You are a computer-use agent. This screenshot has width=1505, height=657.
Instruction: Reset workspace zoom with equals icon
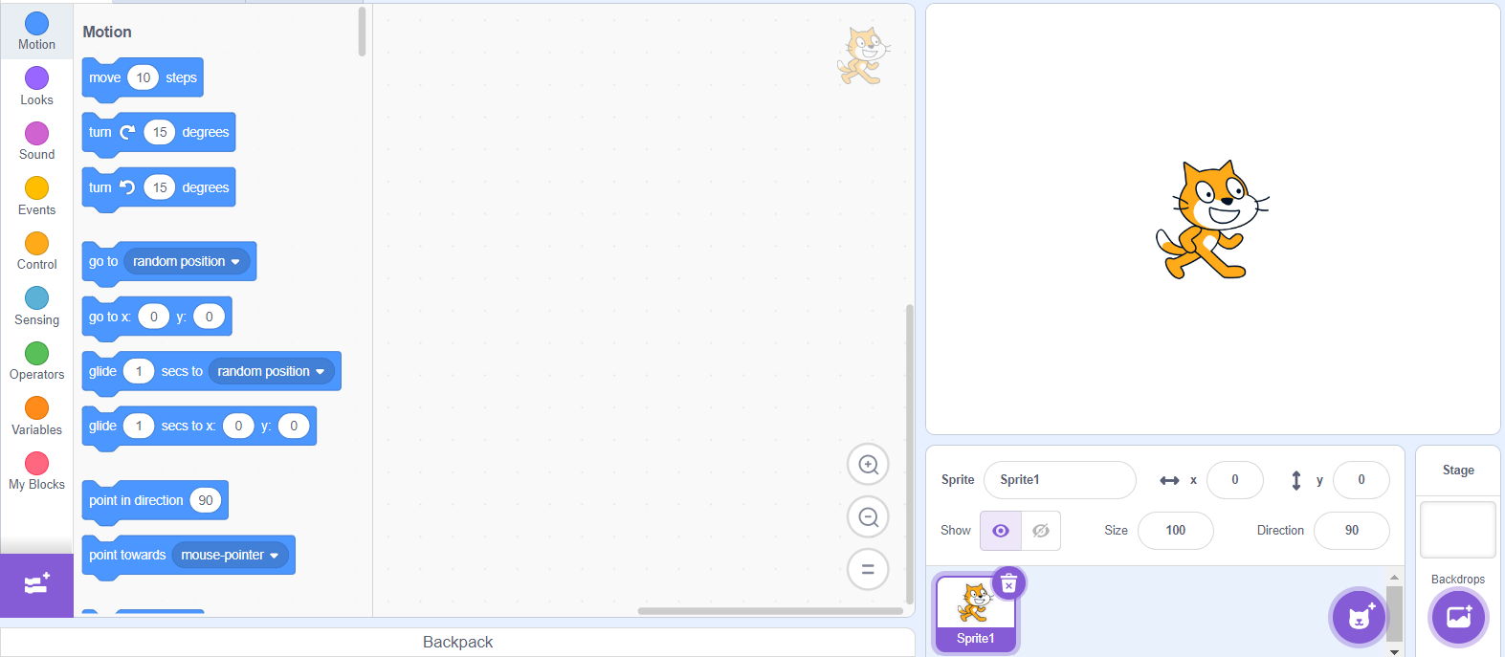868,569
